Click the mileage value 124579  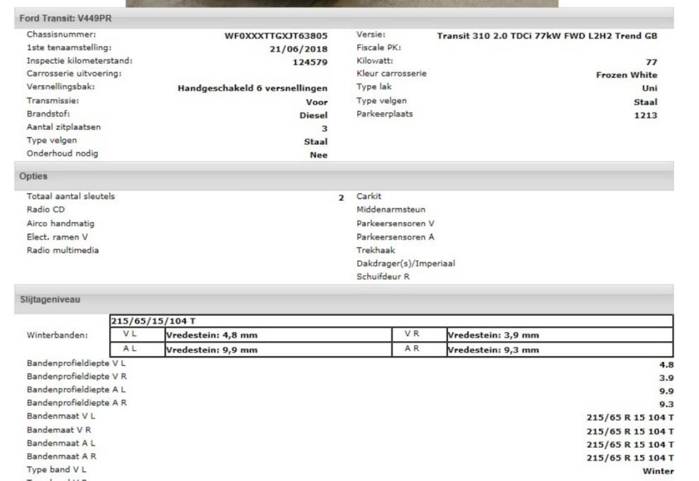pos(309,62)
